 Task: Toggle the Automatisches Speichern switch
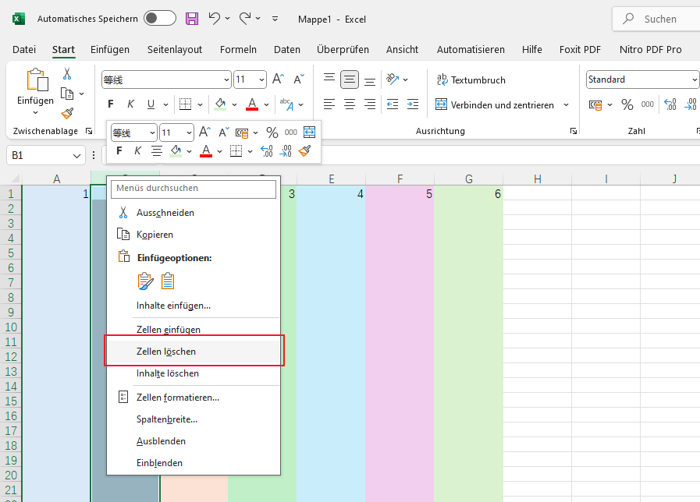[x=160, y=18]
